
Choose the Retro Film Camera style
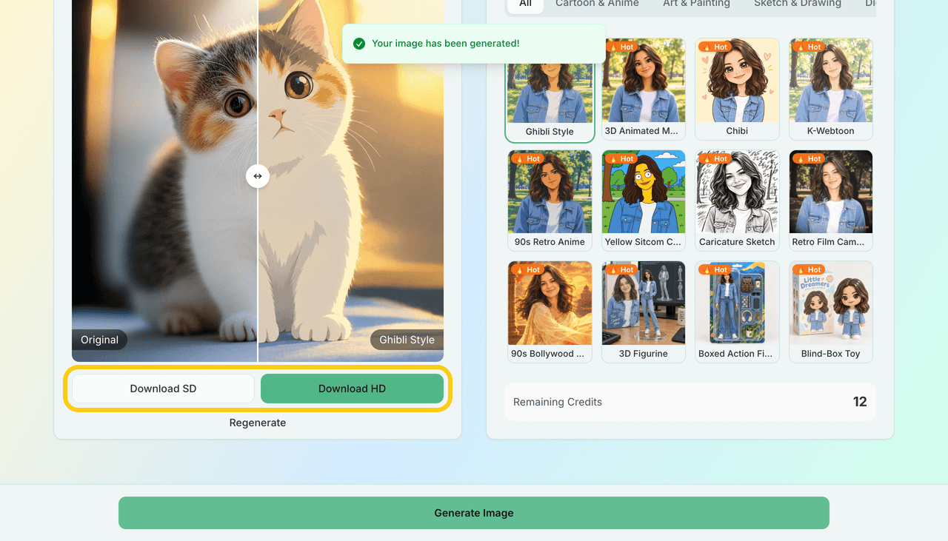831,200
